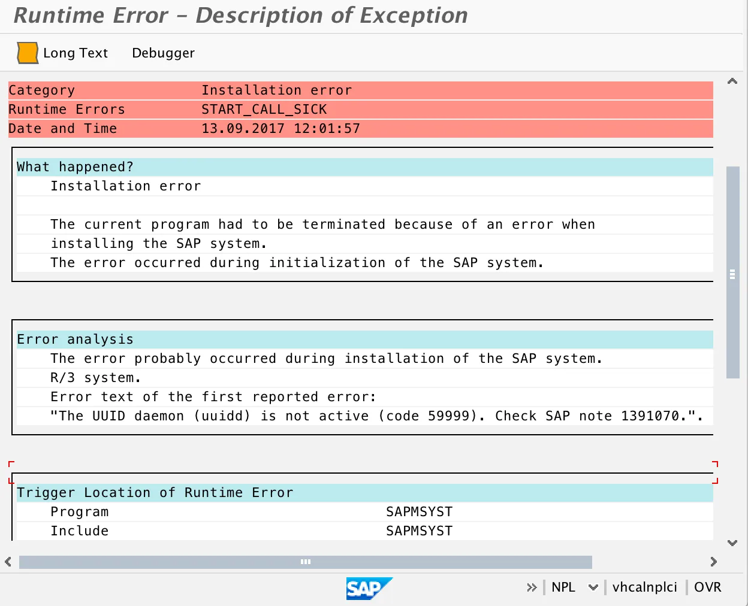Select the Program SAPMSYST value
This screenshot has height=606, width=748.
coord(419,512)
